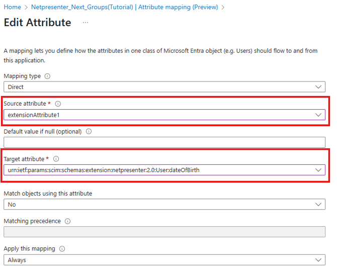This screenshot has width=337, height=274.
Task: Open the ellipsis menu beside Edit Attribute
Action: click(86, 23)
